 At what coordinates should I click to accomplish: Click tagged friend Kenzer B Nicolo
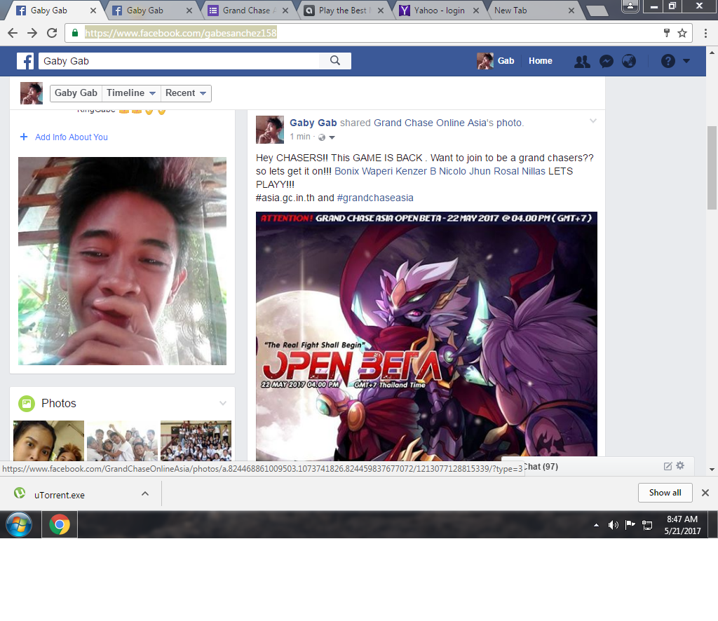(x=431, y=171)
